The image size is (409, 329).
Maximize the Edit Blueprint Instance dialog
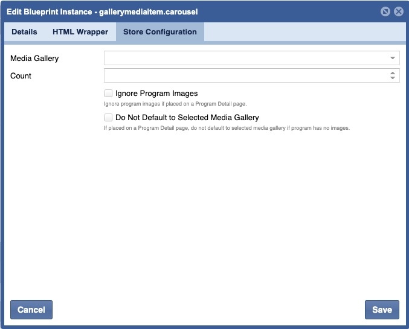tap(385, 11)
